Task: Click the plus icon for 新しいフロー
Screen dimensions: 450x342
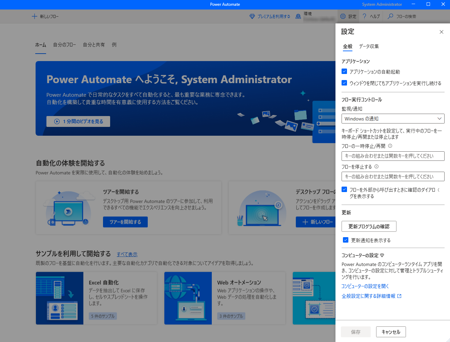Action: point(34,16)
